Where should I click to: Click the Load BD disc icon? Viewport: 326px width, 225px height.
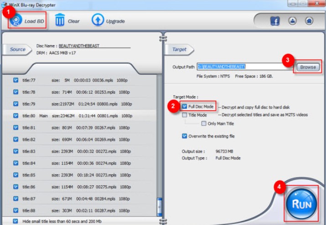[x=16, y=20]
